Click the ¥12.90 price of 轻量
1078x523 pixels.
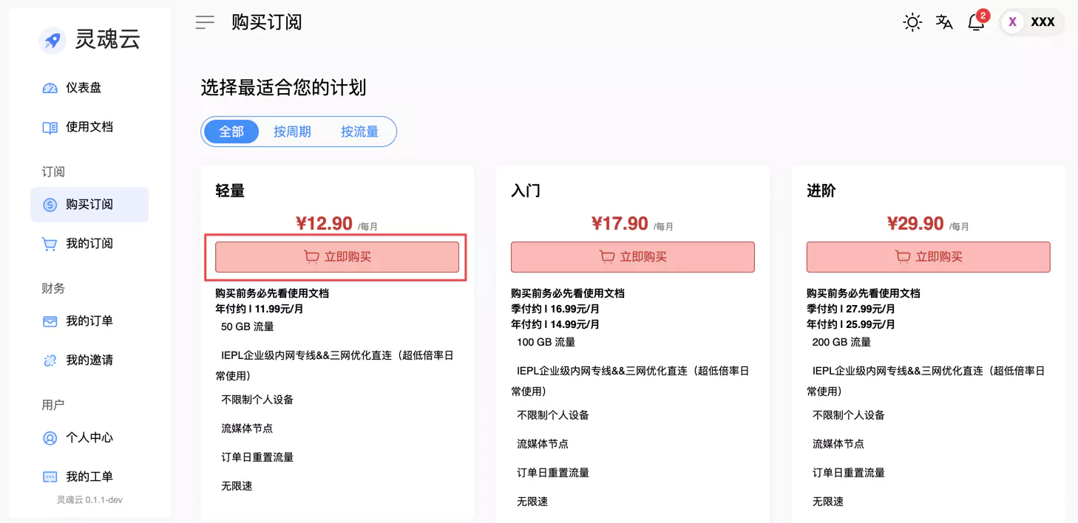point(324,223)
